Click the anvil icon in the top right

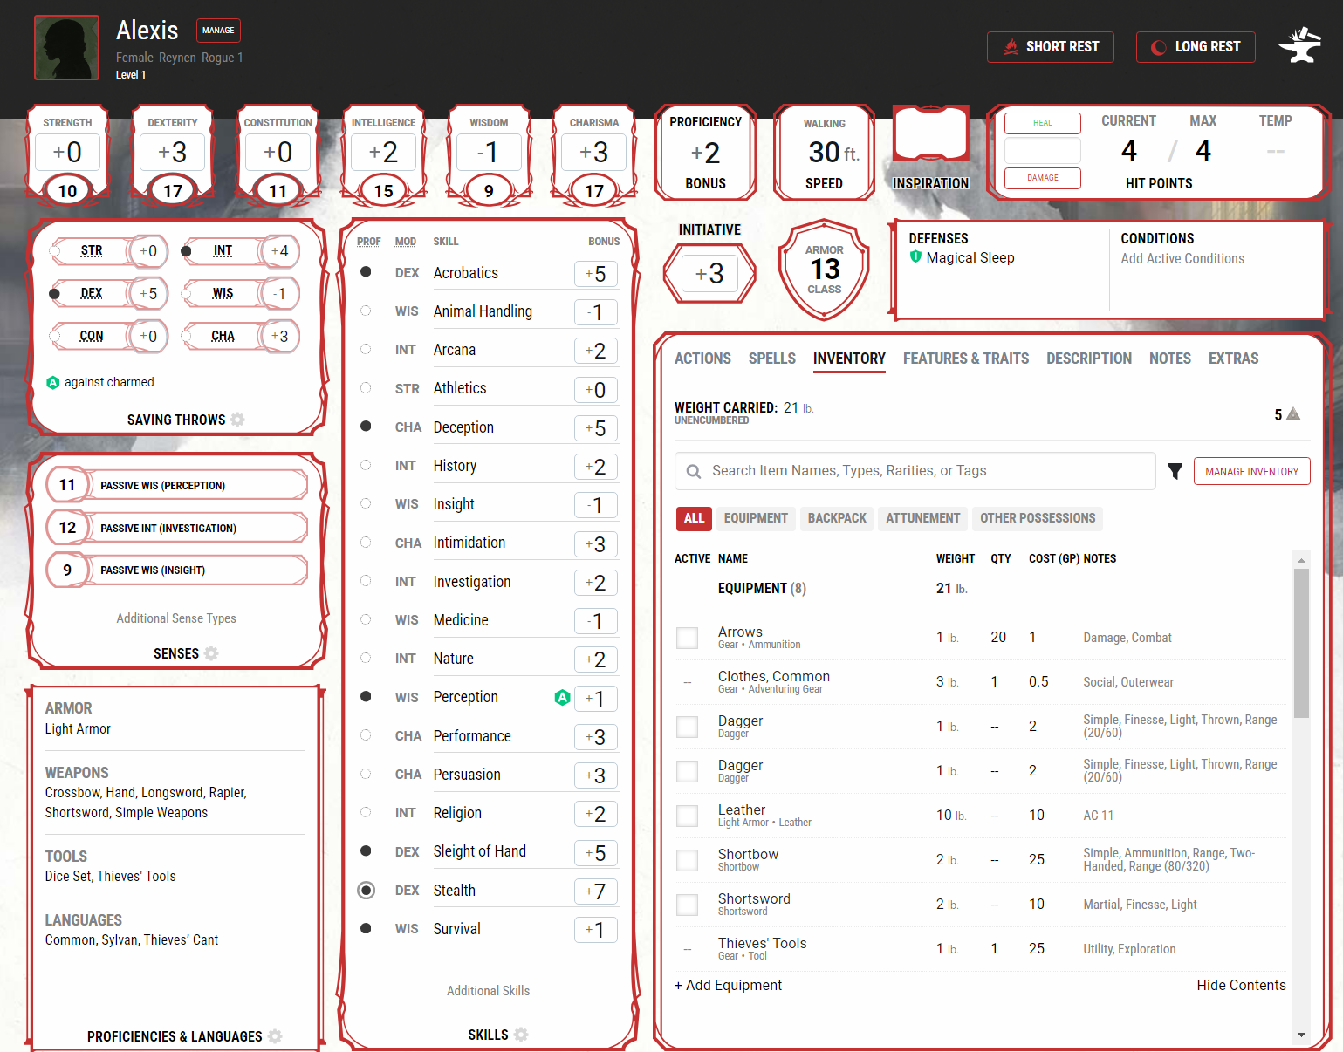[1299, 46]
